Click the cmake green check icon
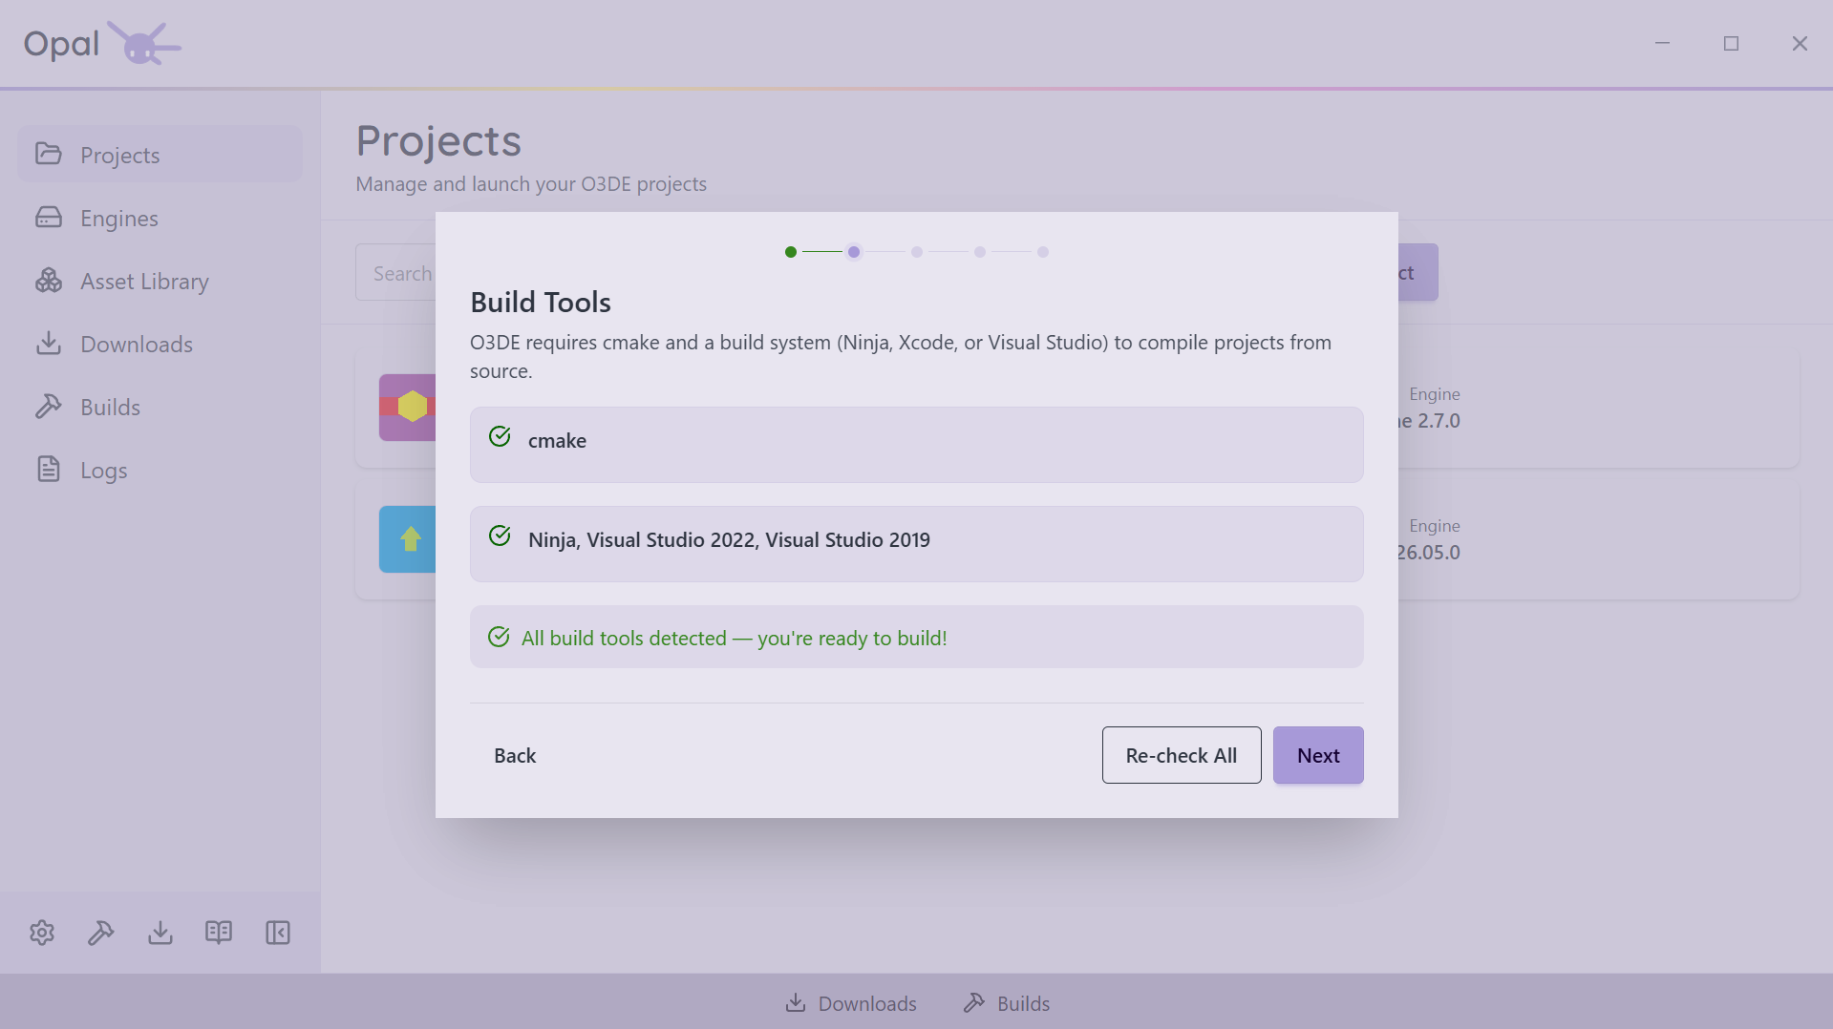Image resolution: width=1833 pixels, height=1029 pixels. point(500,437)
